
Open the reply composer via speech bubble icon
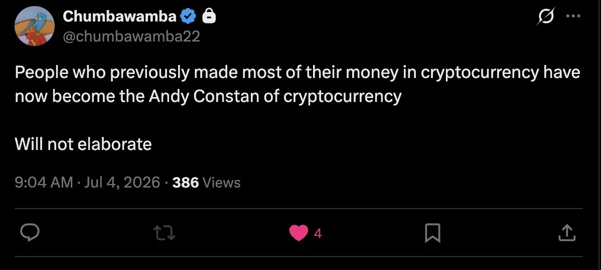29,232
